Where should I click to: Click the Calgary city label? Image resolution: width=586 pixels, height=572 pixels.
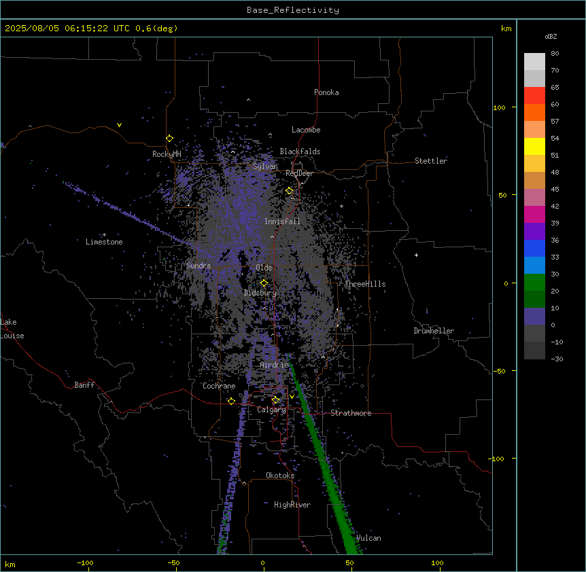click(x=272, y=410)
